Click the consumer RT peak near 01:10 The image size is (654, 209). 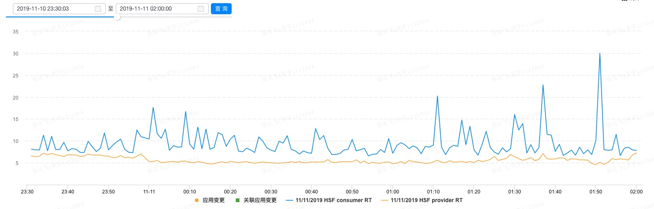click(437, 96)
